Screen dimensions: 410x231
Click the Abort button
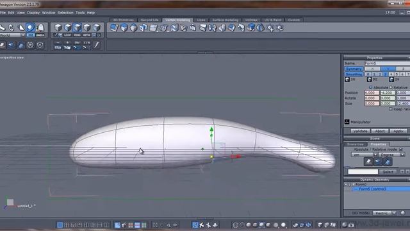coord(380,131)
